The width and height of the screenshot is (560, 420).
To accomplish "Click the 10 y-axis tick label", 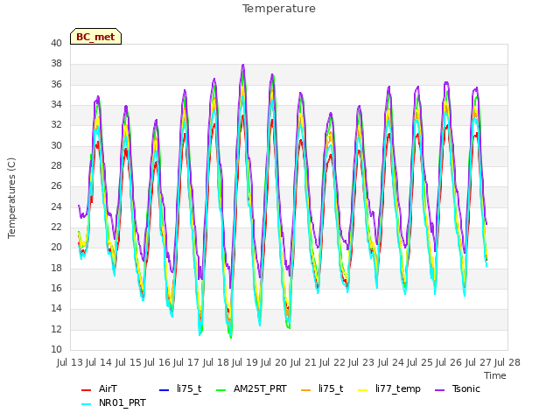I will 56,350.
